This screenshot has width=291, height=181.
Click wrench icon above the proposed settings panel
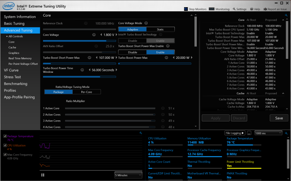[x=286, y=15]
